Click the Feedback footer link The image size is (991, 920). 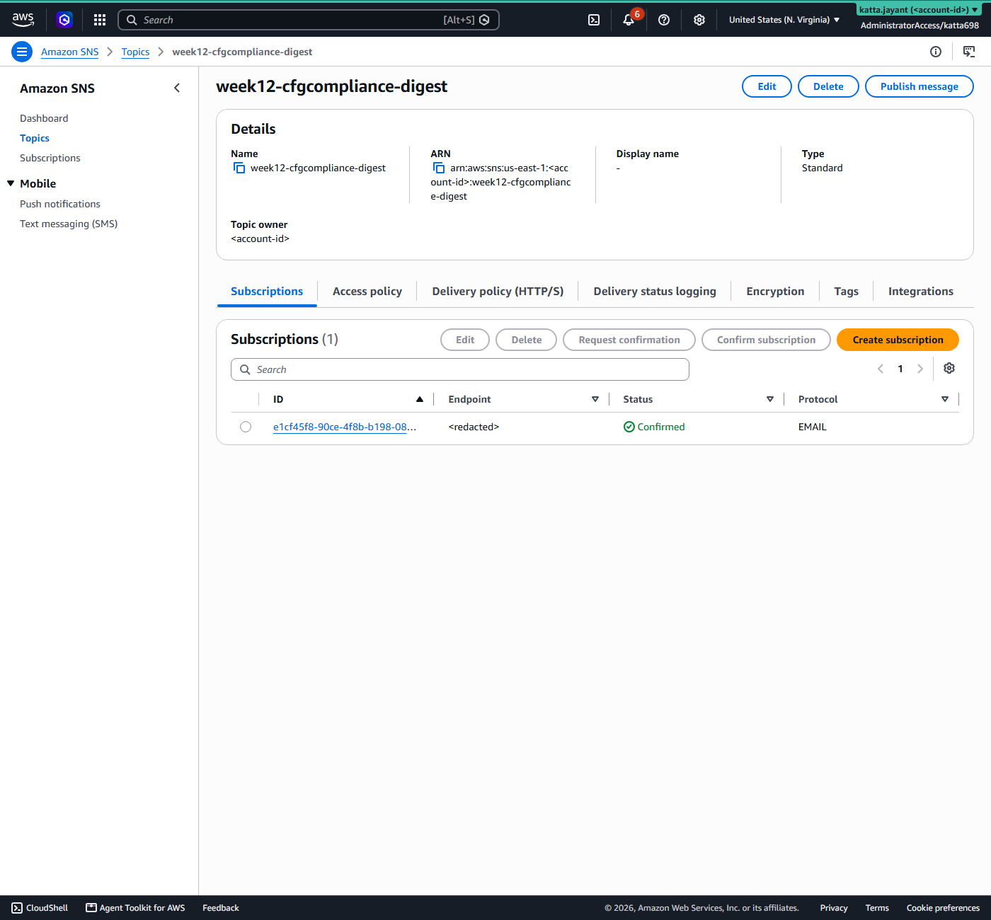pos(221,908)
